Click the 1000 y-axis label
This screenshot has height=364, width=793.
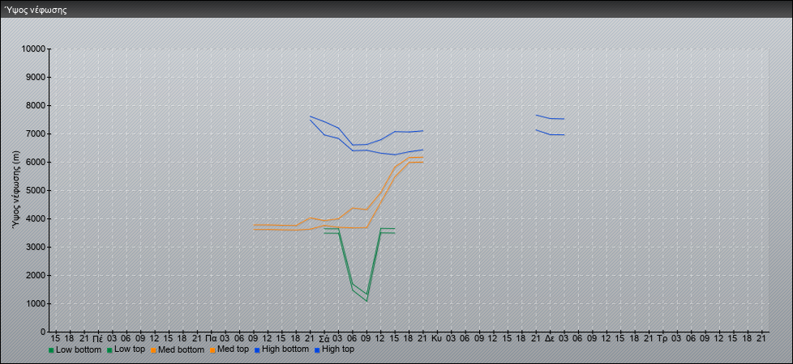click(x=35, y=303)
